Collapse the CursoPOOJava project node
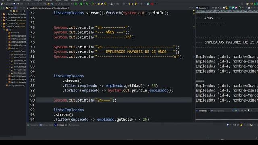Image resolution: width=258 pixels, height=145 pixels. pyautogui.click(x=2, y=27)
